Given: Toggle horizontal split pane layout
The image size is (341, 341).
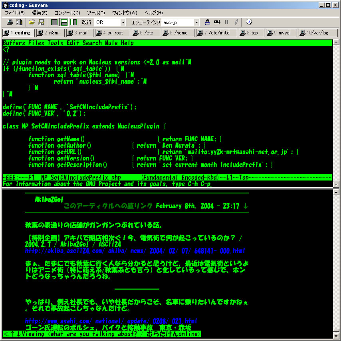Looking at the screenshot, I should pyautogui.click(x=64, y=22).
